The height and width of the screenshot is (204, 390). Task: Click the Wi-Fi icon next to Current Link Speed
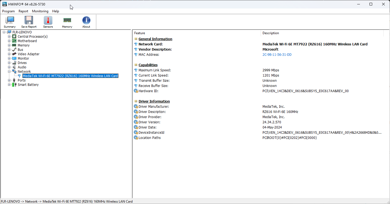pyautogui.click(x=136, y=75)
